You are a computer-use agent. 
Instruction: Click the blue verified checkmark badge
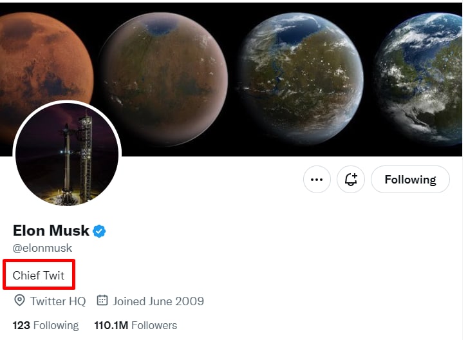(x=99, y=231)
